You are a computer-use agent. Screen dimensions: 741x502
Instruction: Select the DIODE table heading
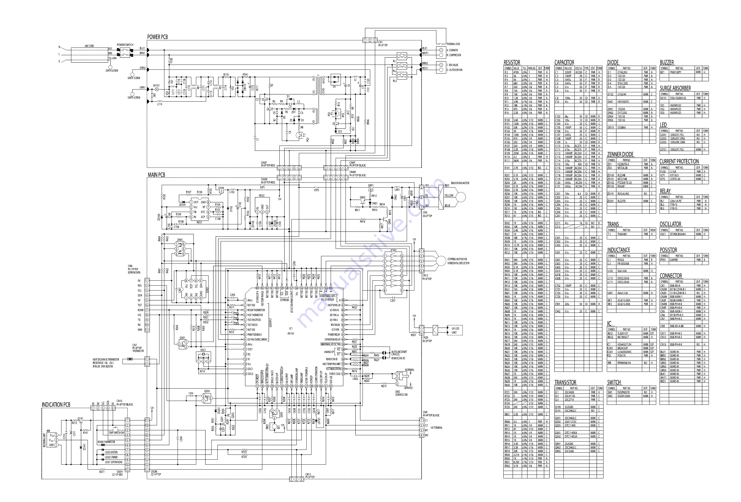click(613, 63)
